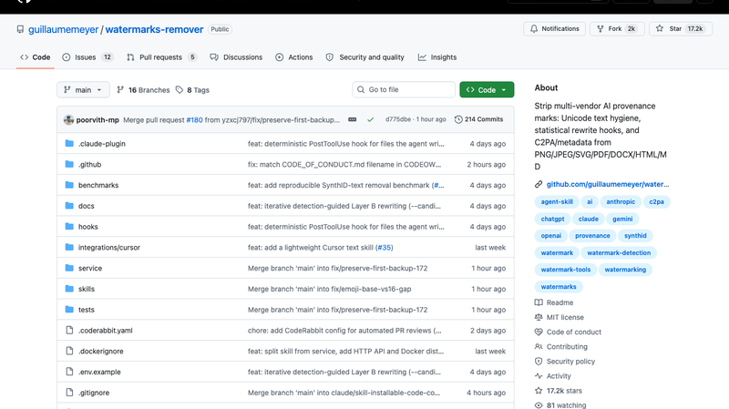729x409 pixels.
Task: Select the gemini topic tag
Action: point(622,219)
